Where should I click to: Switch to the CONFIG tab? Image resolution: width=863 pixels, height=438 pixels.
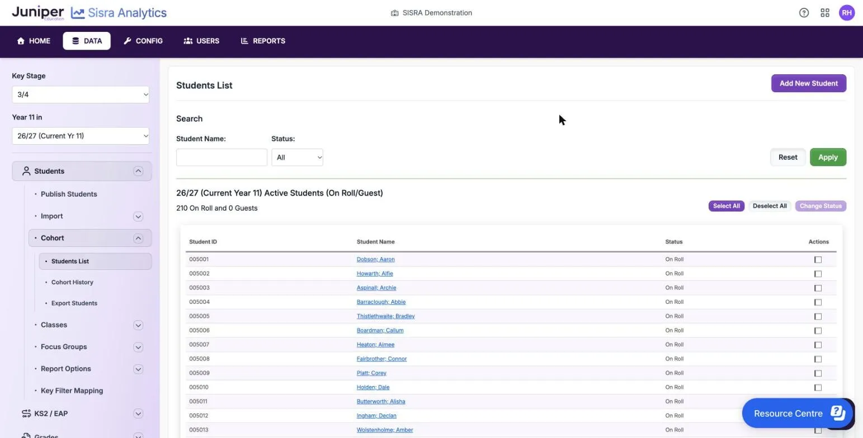(143, 41)
